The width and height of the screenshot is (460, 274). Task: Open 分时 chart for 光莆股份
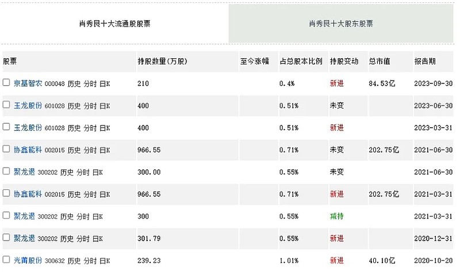point(90,260)
